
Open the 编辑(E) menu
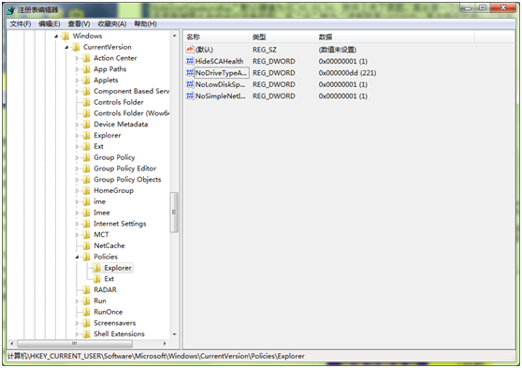click(x=50, y=24)
